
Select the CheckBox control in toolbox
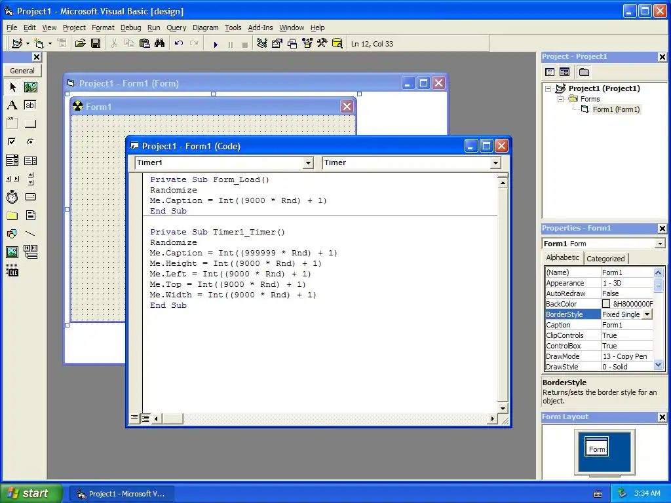(12, 141)
